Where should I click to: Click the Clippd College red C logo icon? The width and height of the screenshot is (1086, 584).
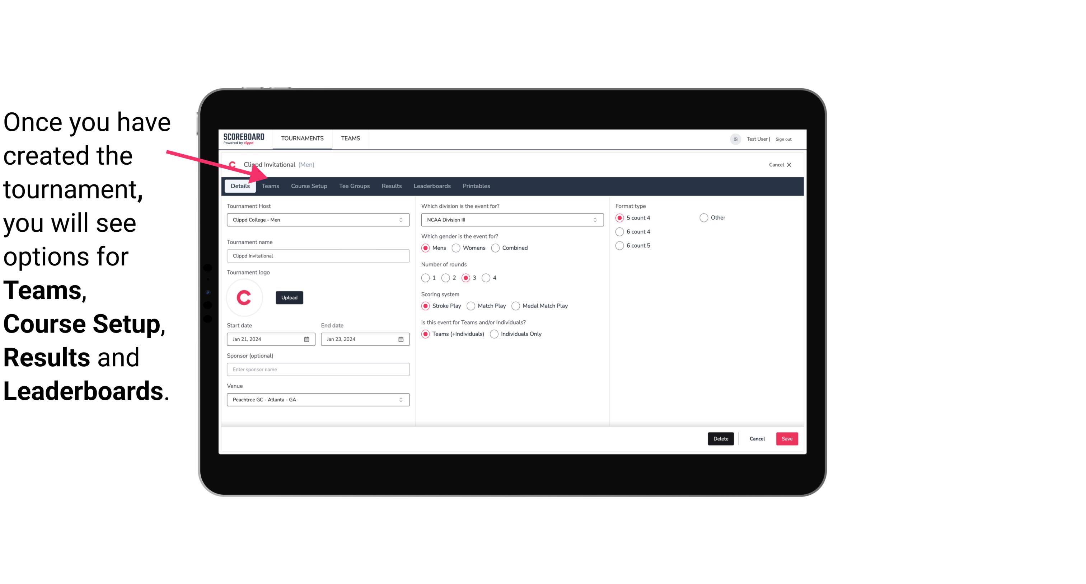tap(245, 297)
